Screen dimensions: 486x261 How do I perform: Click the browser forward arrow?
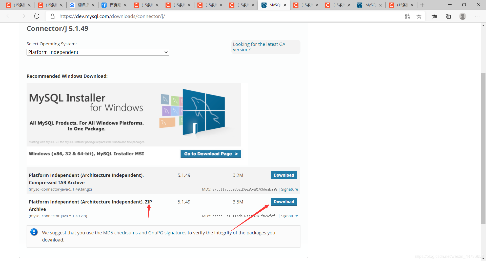coord(23,16)
